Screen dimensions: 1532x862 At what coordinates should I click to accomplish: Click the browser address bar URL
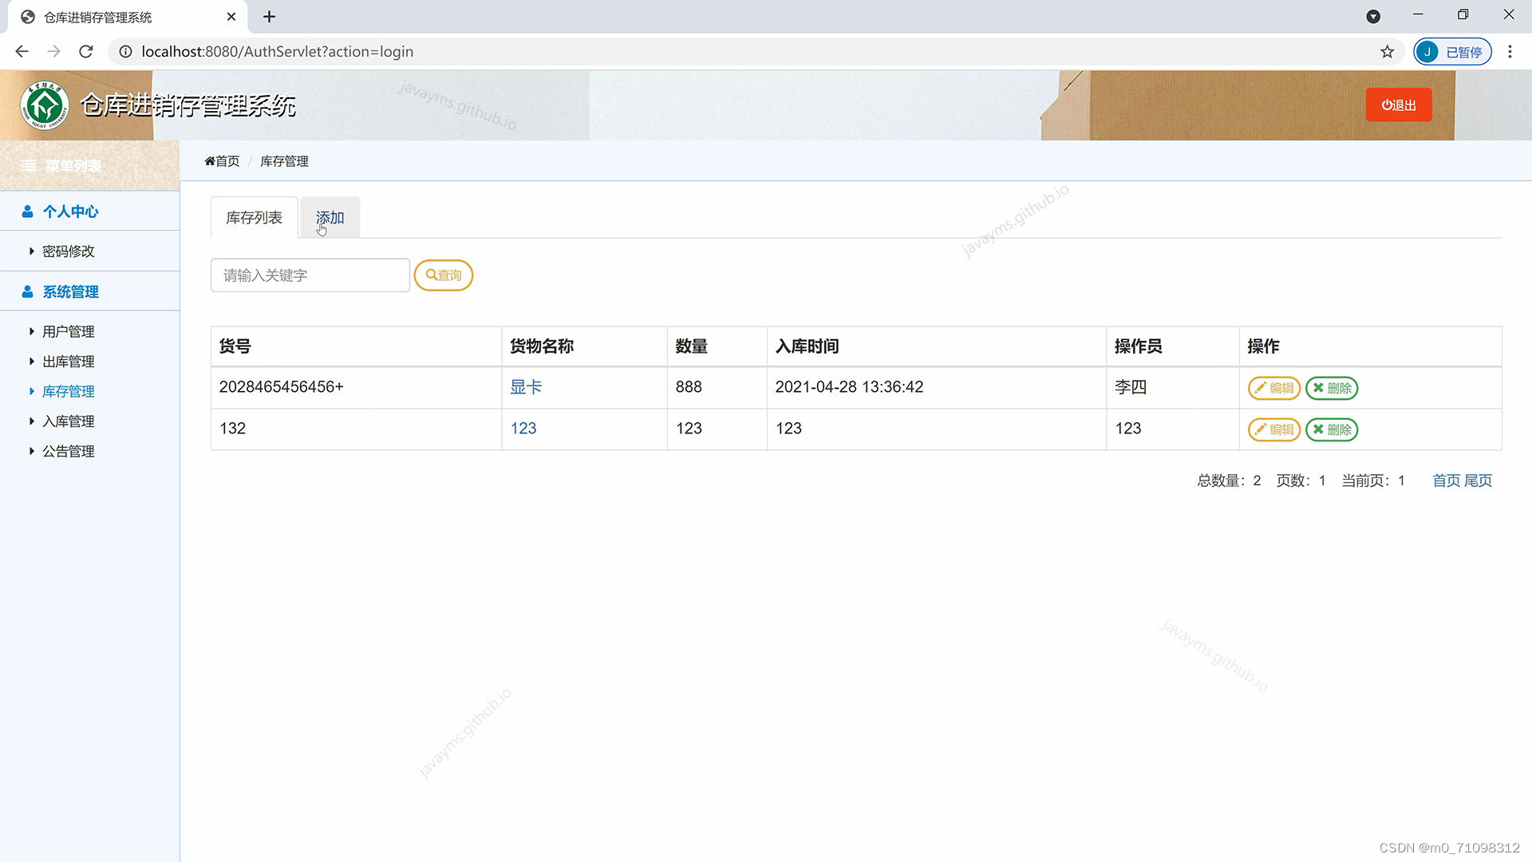(277, 52)
